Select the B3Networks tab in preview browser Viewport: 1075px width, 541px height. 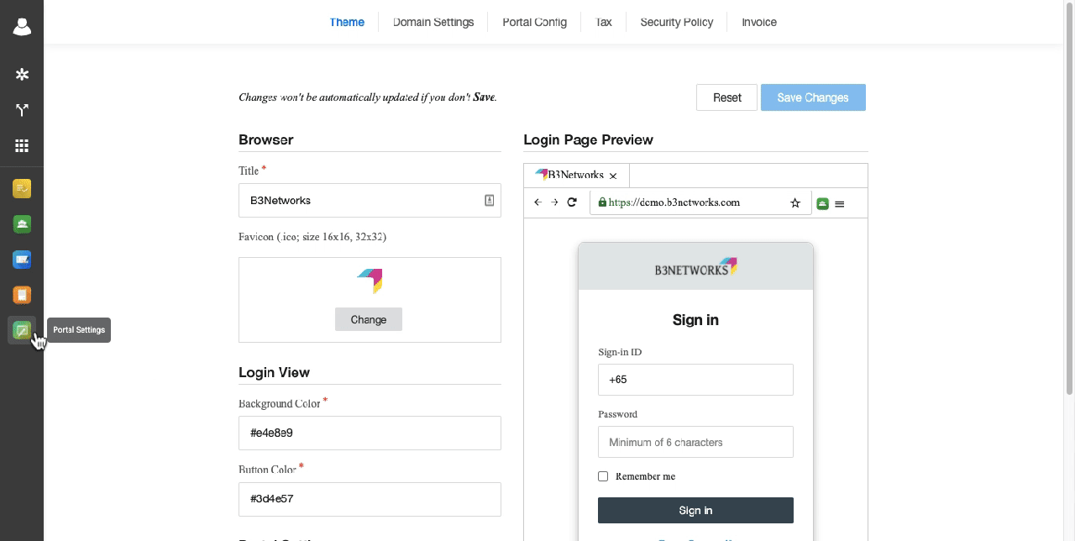pyautogui.click(x=576, y=176)
